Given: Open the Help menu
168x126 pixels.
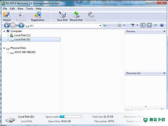Looking at the screenshot, I should (39, 9).
